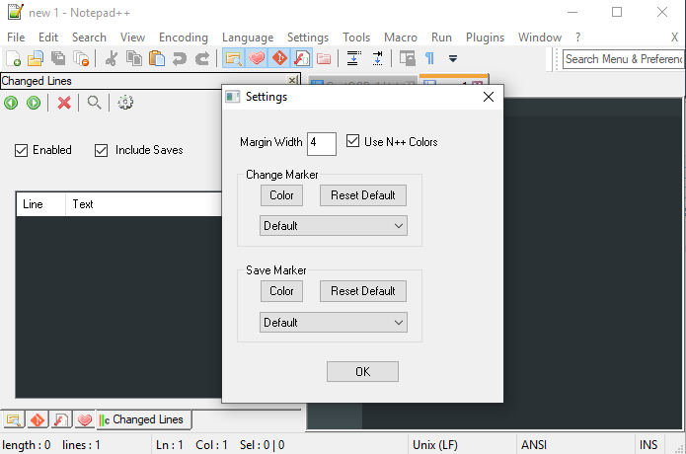Click the Save All toolbar icon
The width and height of the screenshot is (686, 454).
58,58
